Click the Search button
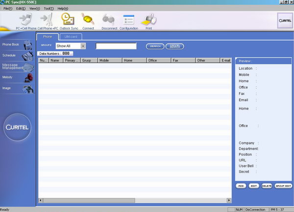294x212 pixels. click(x=155, y=46)
